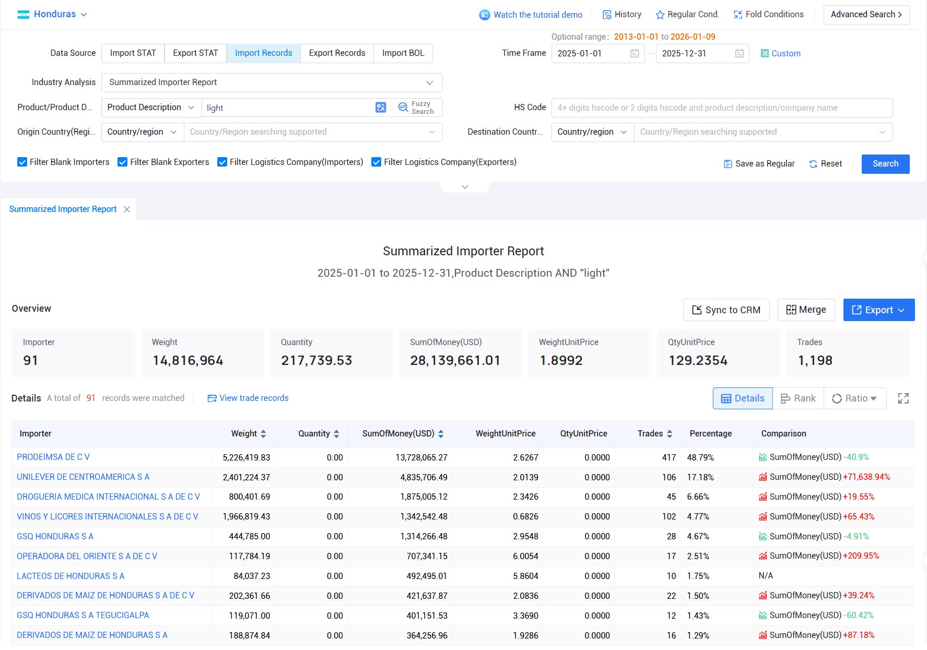Open the Honduras country selector
Image resolution: width=927 pixels, height=650 pixels.
(x=52, y=15)
